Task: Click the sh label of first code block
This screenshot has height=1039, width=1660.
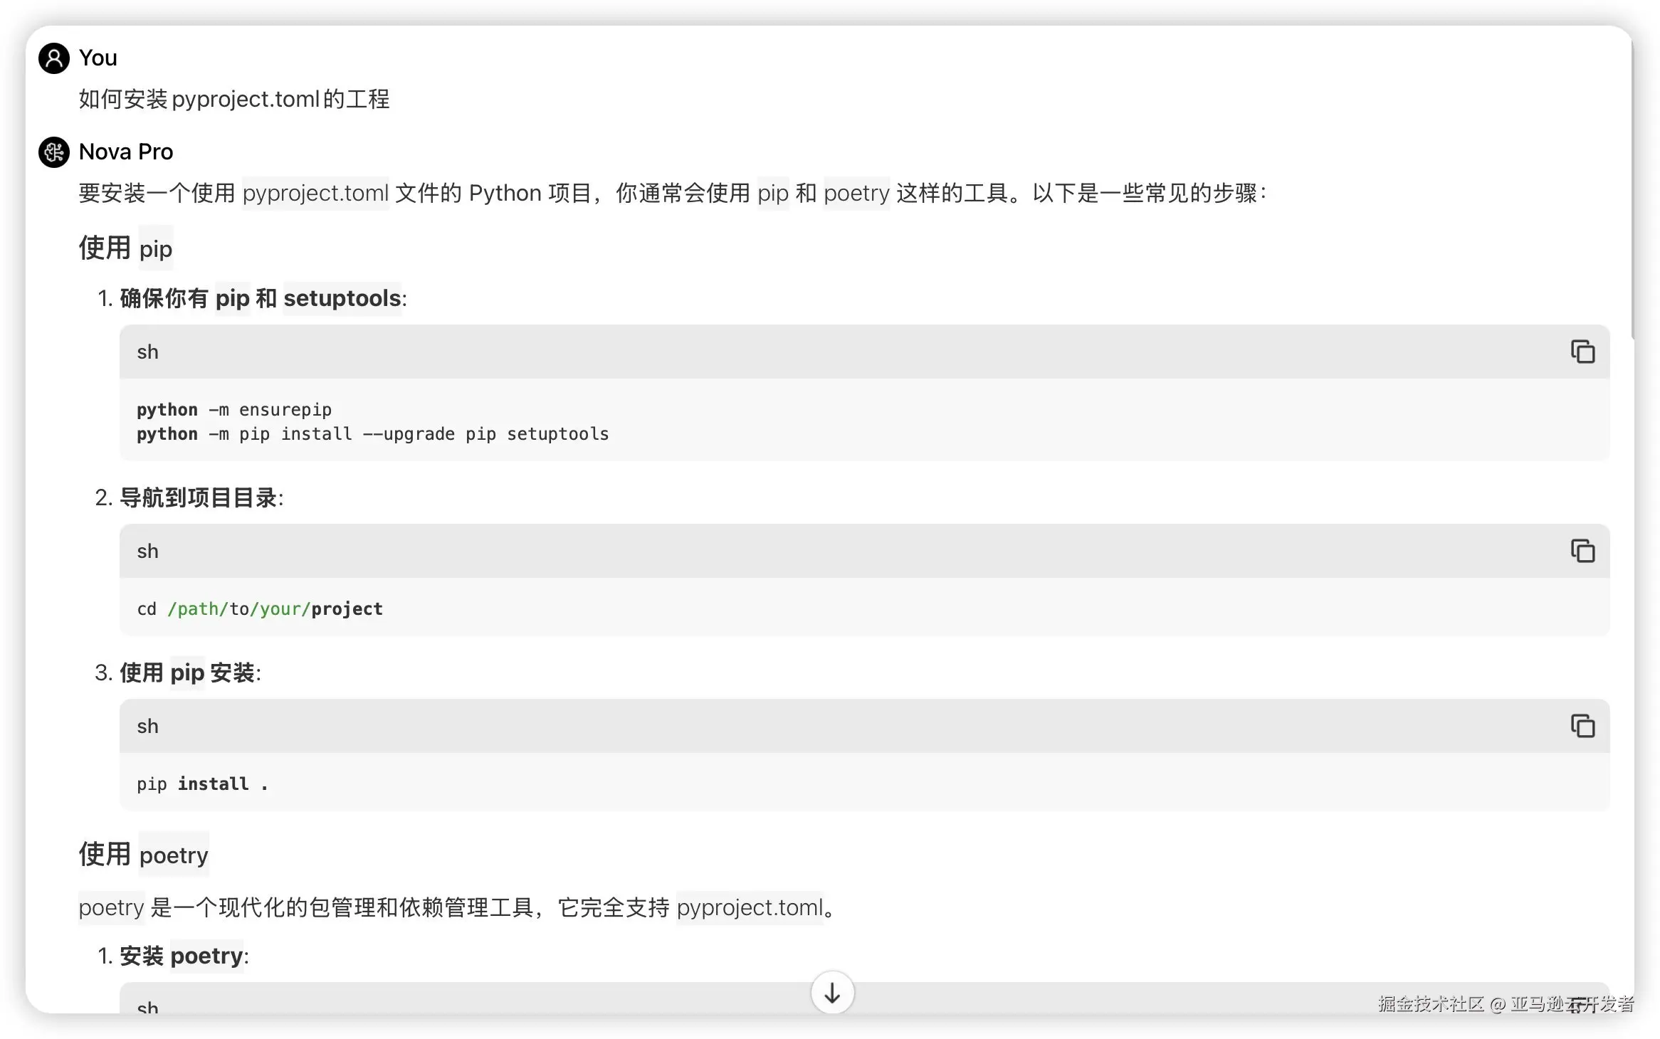Action: [x=148, y=352]
